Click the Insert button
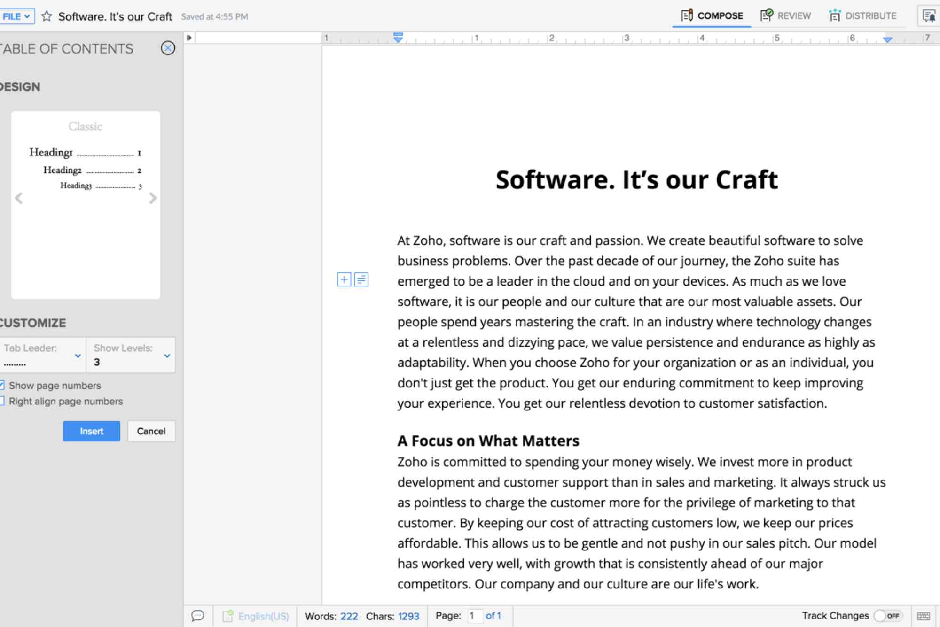 [91, 431]
